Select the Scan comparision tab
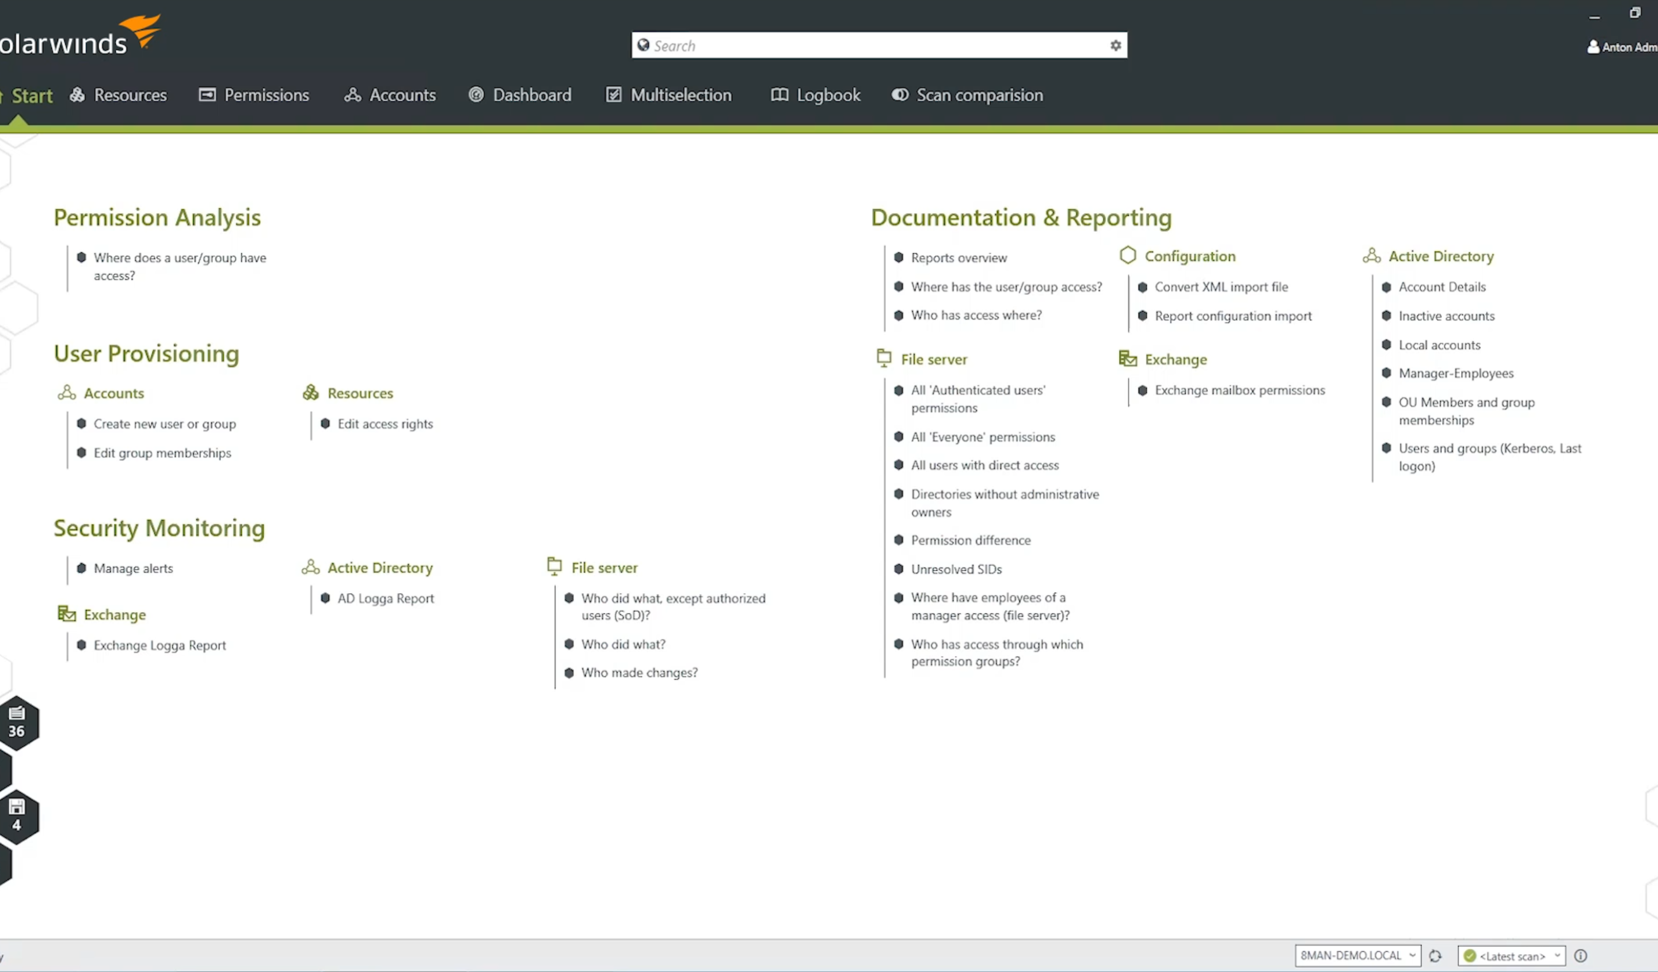 (x=967, y=95)
